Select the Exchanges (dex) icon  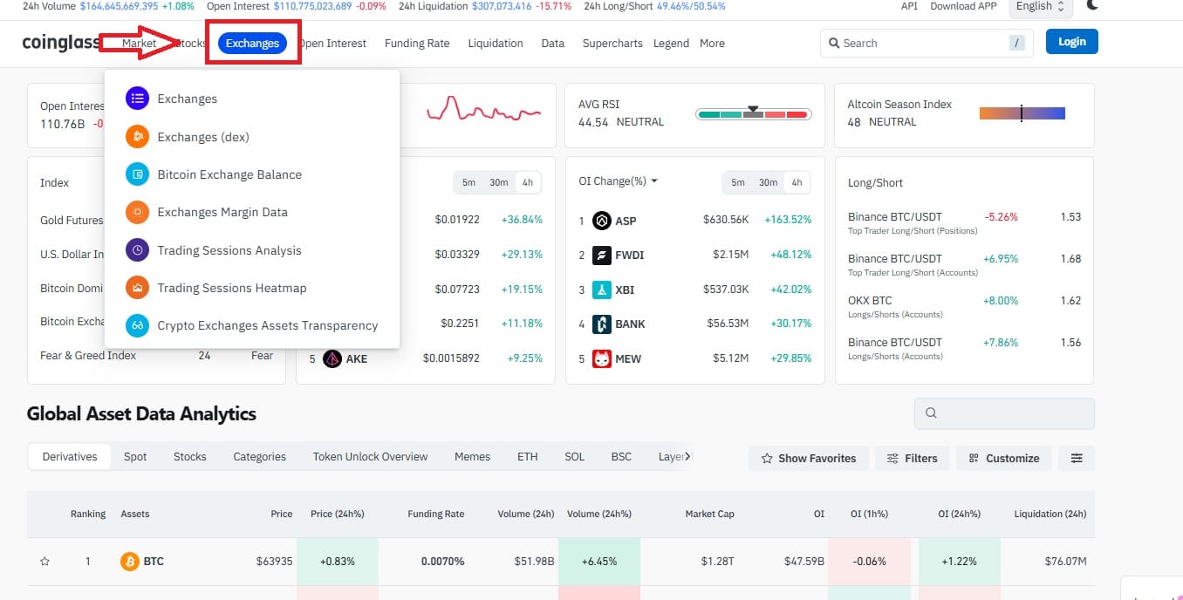[x=138, y=137]
